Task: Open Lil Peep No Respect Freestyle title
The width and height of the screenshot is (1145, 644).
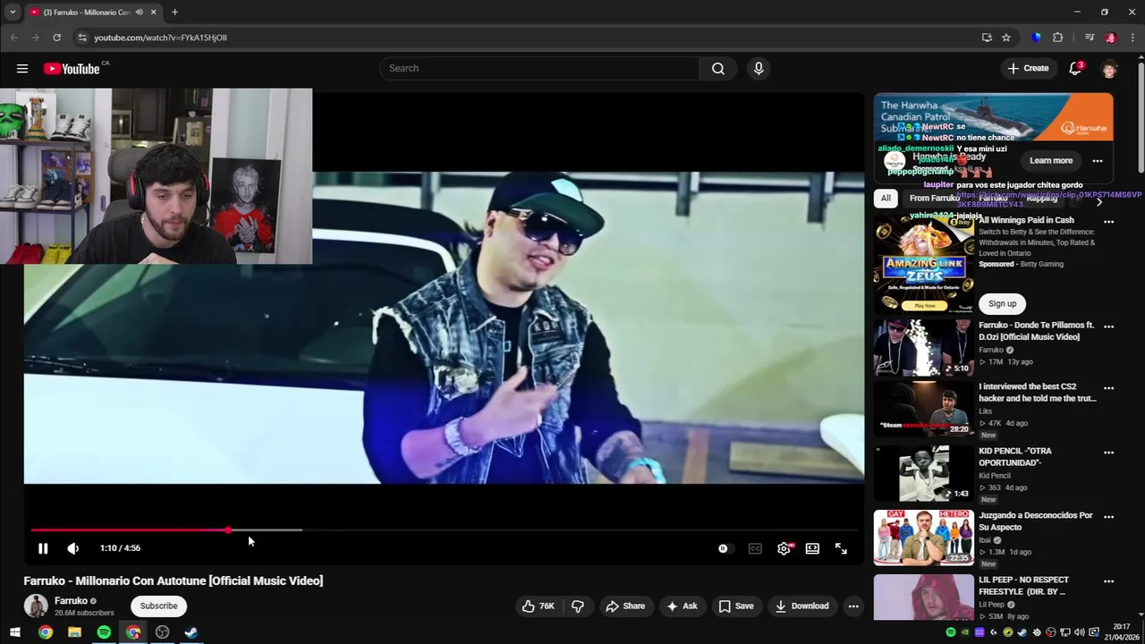Action: (x=1024, y=586)
